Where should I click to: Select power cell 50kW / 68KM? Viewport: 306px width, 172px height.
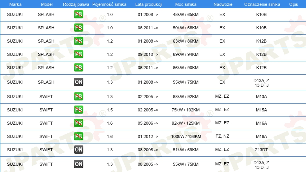(x=185, y=28)
